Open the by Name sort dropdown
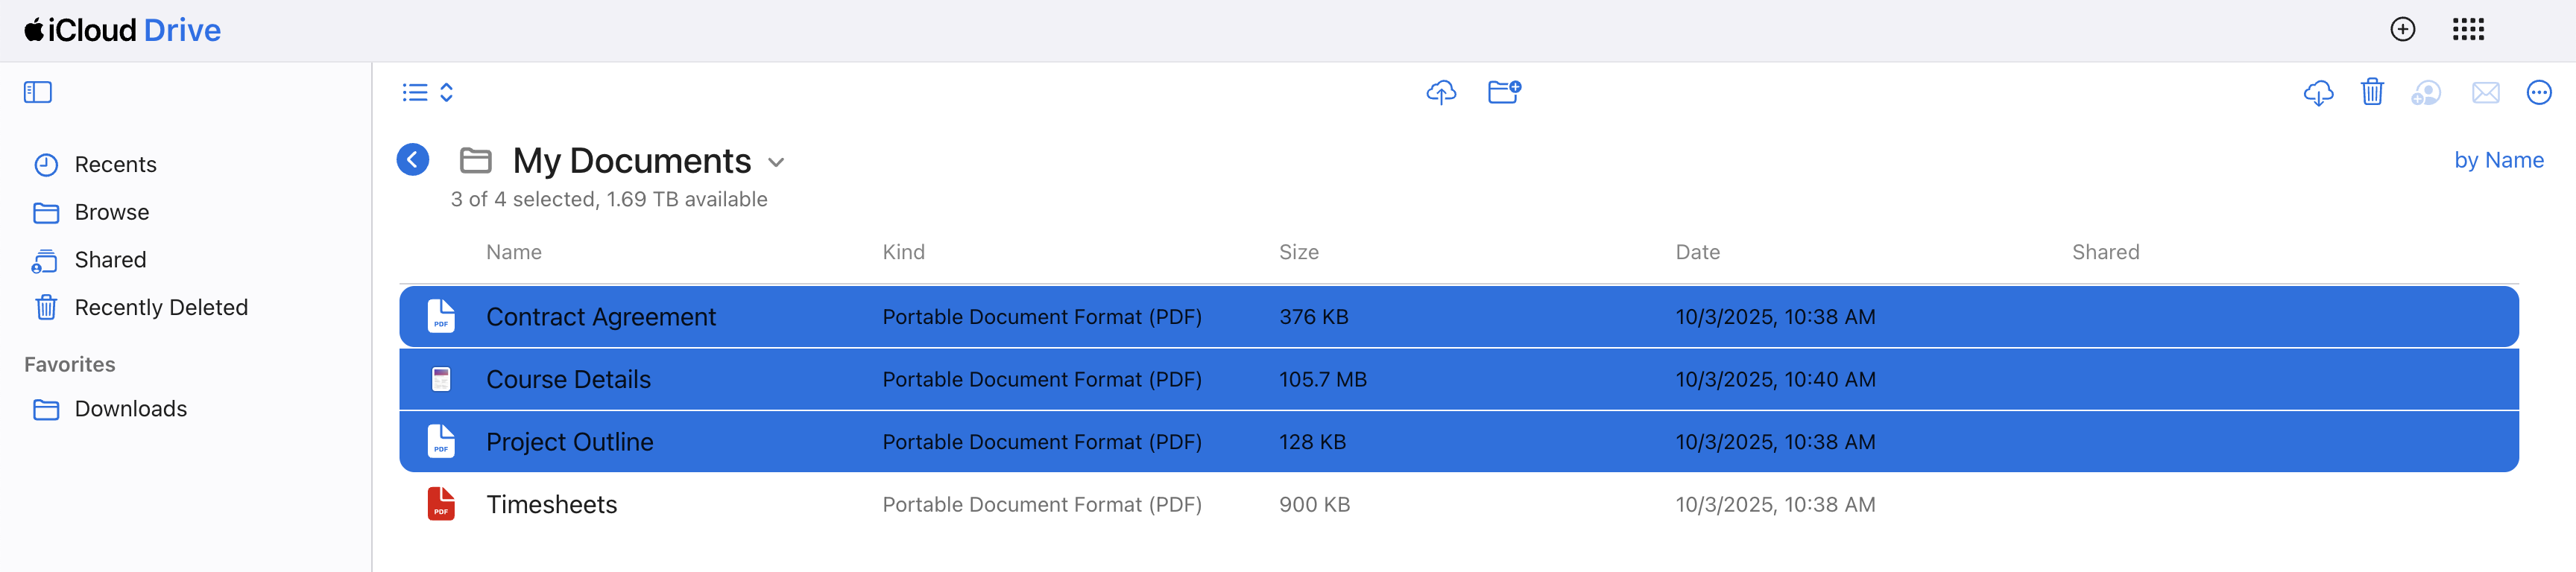This screenshot has height=572, width=2576. coord(2498,160)
